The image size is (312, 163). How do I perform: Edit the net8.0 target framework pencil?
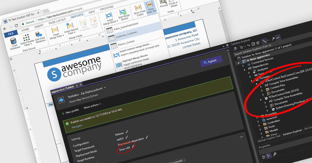(127, 137)
